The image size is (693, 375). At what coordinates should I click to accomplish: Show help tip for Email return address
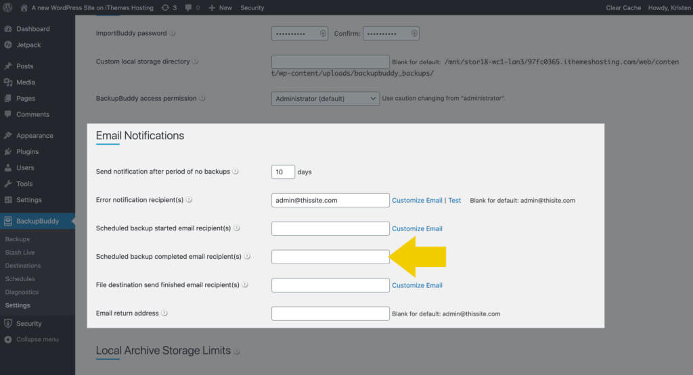tap(164, 313)
